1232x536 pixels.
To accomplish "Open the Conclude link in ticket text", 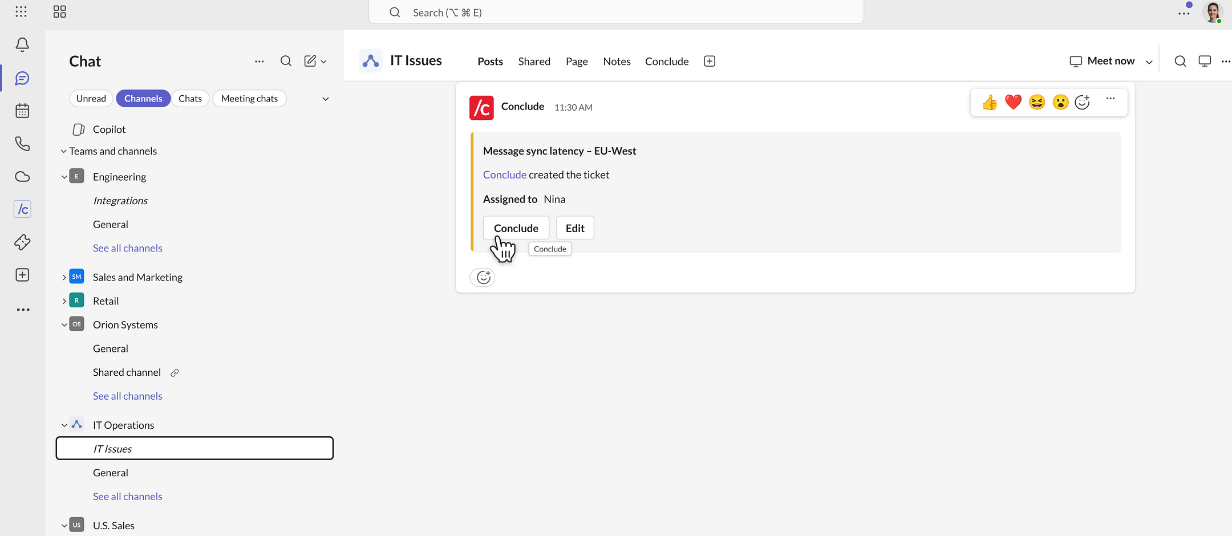I will click(x=505, y=174).
